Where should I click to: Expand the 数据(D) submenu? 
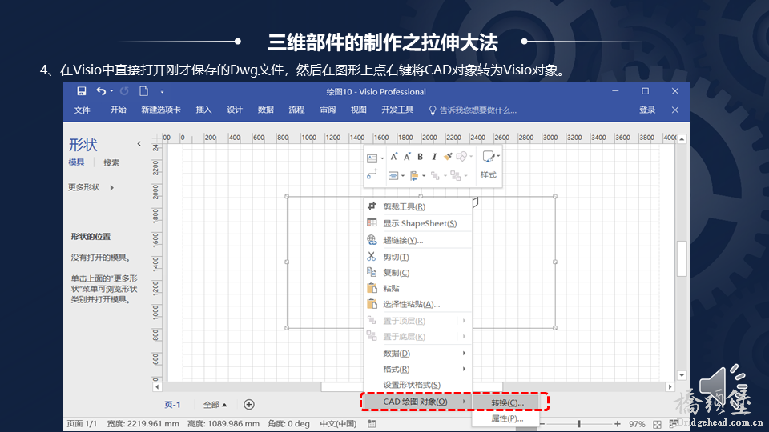[x=418, y=353]
